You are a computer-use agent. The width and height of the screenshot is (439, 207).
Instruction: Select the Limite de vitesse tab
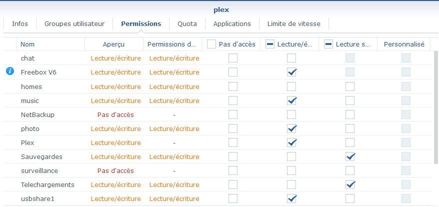point(294,23)
